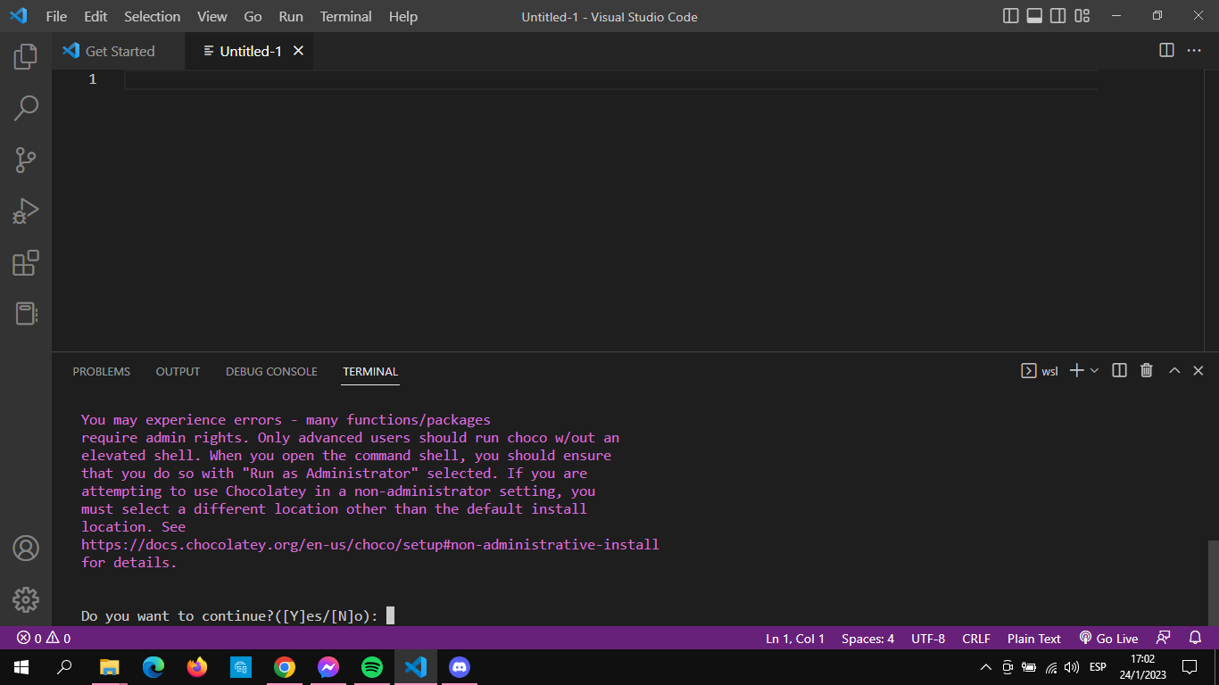
Task: Click the Split Editor Right icon
Action: click(x=1166, y=50)
